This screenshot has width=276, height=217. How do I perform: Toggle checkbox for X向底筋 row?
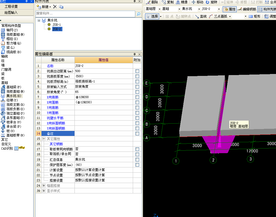point(137,97)
